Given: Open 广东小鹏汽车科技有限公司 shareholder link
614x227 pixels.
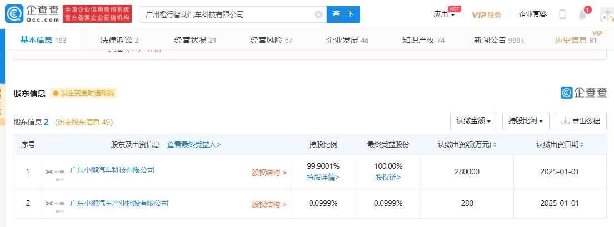Looking at the screenshot, I should click(x=112, y=170).
